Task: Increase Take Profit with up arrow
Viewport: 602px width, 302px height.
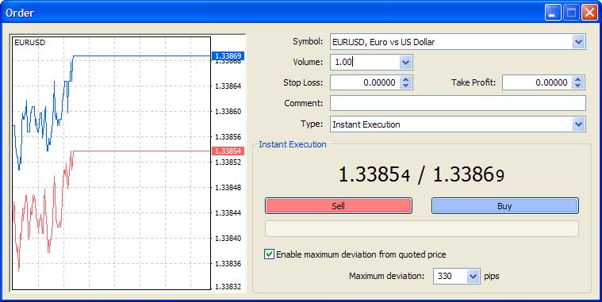Action: [x=578, y=79]
